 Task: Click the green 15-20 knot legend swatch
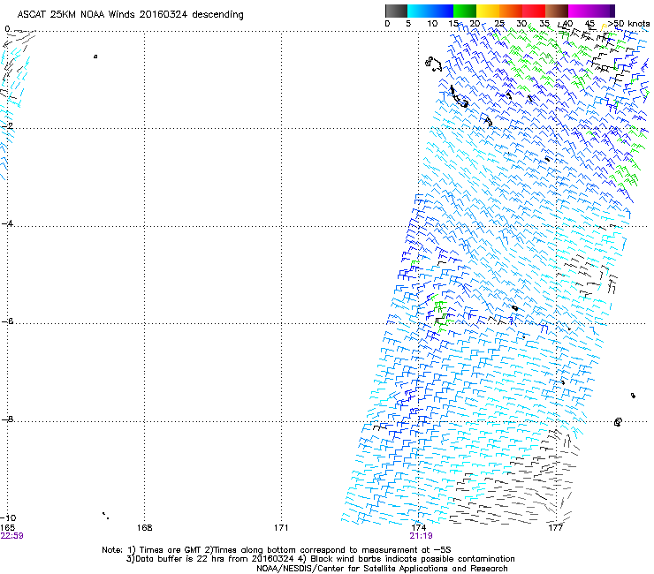point(465,11)
